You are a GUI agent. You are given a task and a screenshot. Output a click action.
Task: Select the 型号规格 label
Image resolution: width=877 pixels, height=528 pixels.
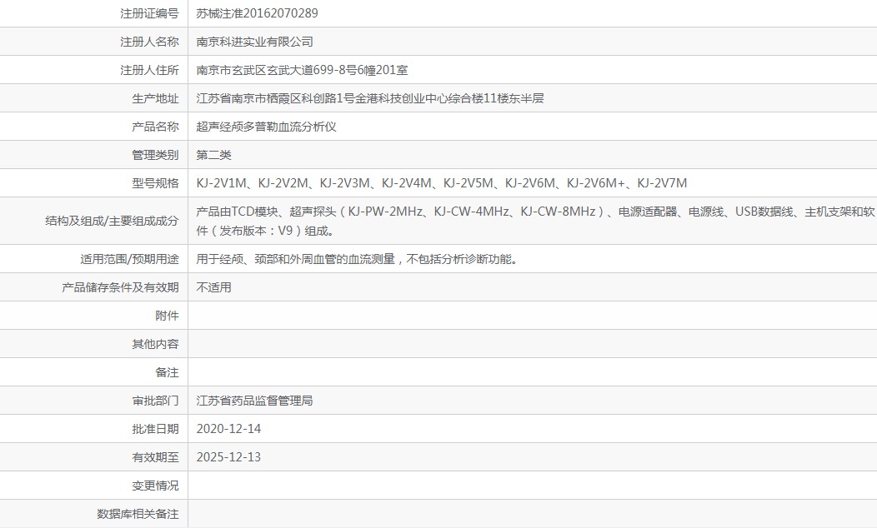coord(156,183)
